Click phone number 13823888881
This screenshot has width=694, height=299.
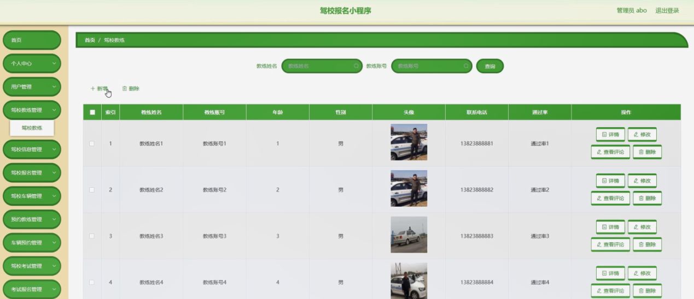(476, 143)
